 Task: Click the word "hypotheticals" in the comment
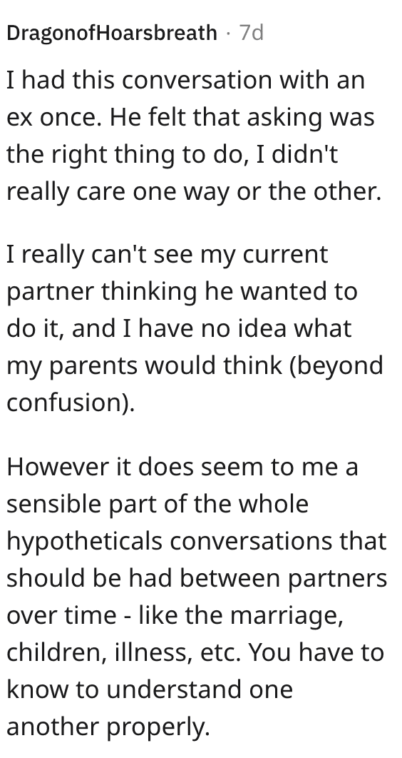point(84,542)
